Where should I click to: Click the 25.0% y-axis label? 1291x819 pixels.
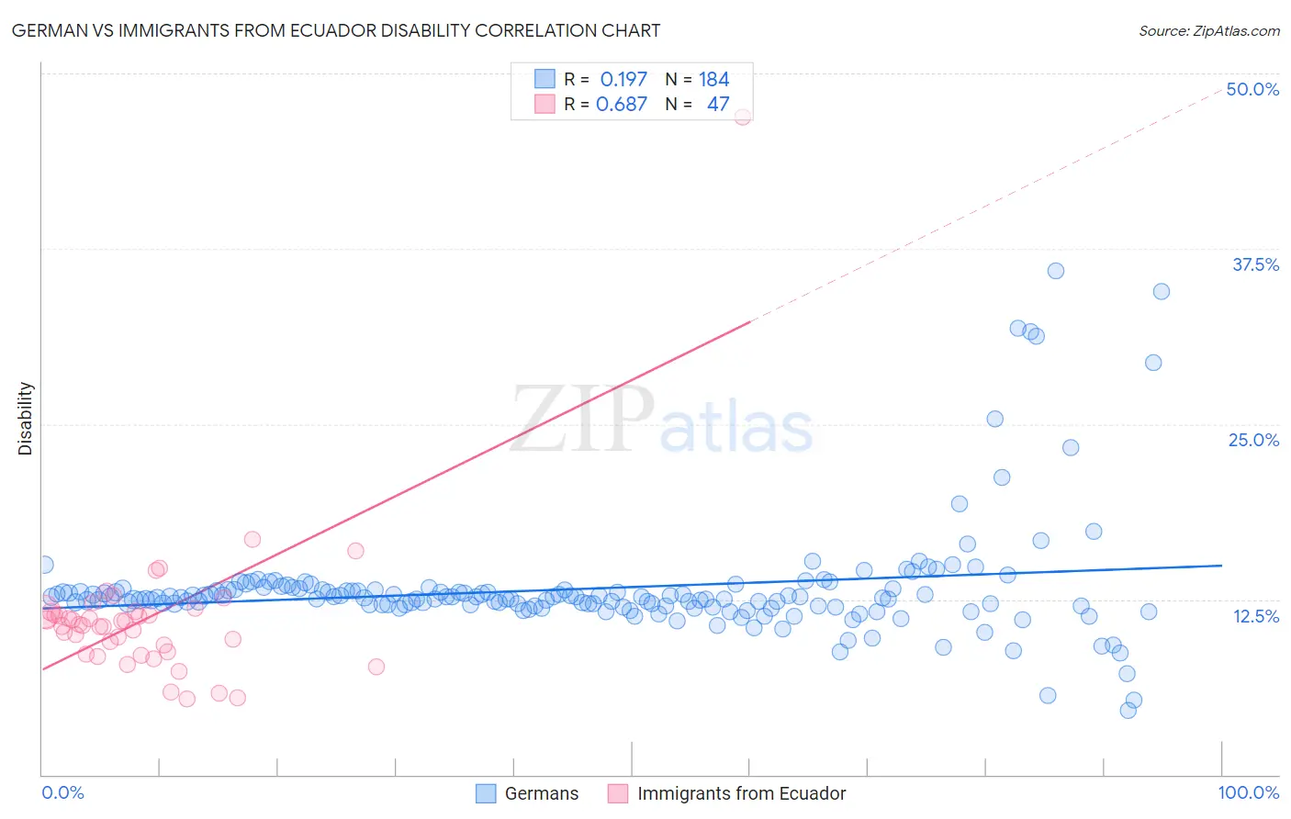click(x=1253, y=440)
